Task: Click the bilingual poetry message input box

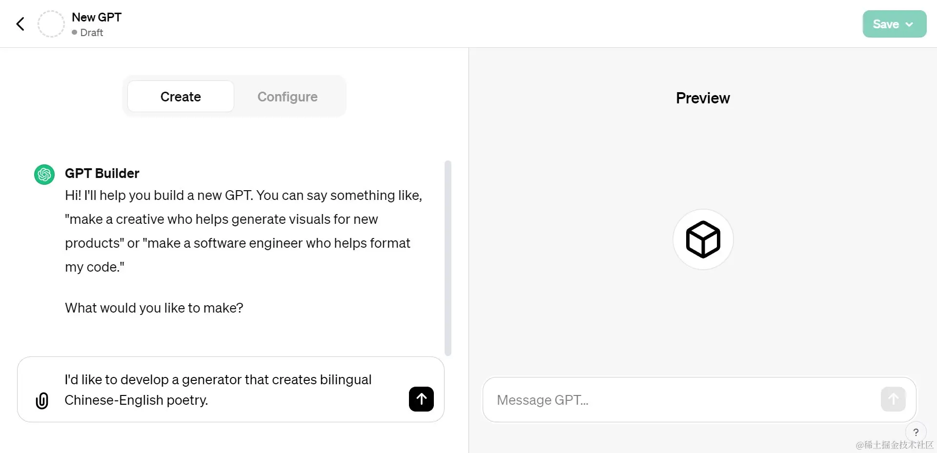Action: coord(220,390)
